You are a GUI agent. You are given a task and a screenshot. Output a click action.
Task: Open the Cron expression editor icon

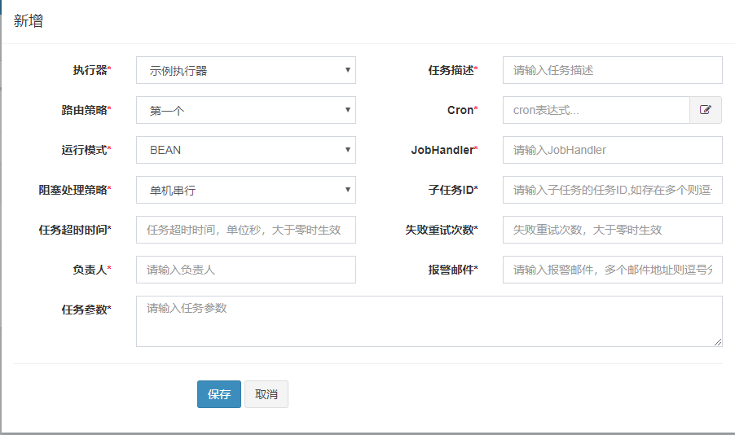pos(706,110)
